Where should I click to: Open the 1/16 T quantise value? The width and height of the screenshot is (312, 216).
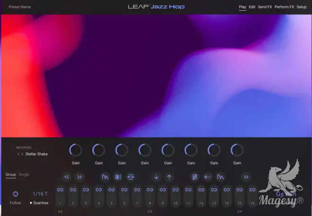[x=40, y=194]
